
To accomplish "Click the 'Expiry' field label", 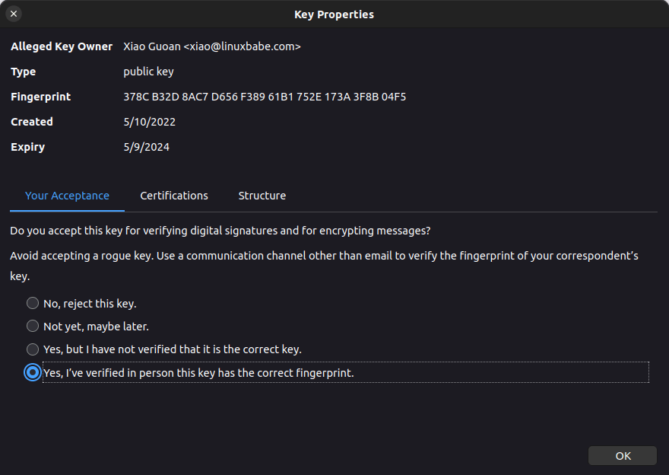I will tap(28, 147).
